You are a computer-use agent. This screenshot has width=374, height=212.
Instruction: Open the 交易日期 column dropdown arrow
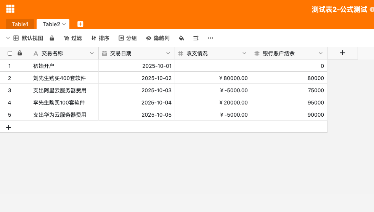click(x=168, y=53)
